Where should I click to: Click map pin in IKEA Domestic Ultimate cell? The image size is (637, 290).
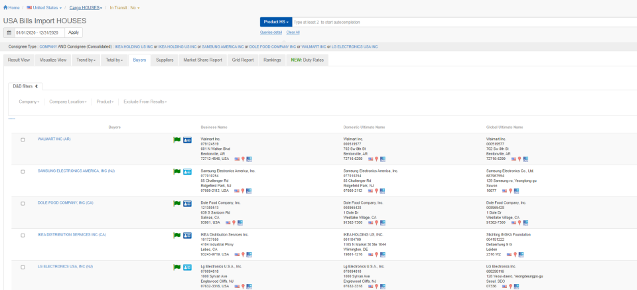point(377,255)
